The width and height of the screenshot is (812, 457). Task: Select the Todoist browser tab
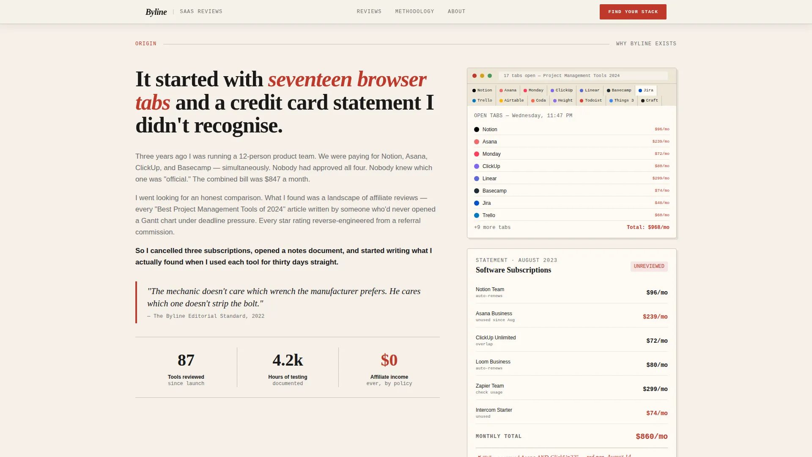click(x=591, y=100)
